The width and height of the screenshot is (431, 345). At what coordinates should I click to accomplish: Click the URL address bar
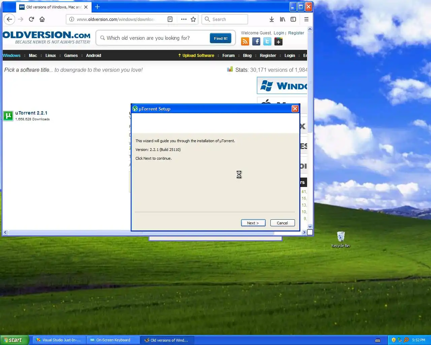pyautogui.click(x=116, y=19)
